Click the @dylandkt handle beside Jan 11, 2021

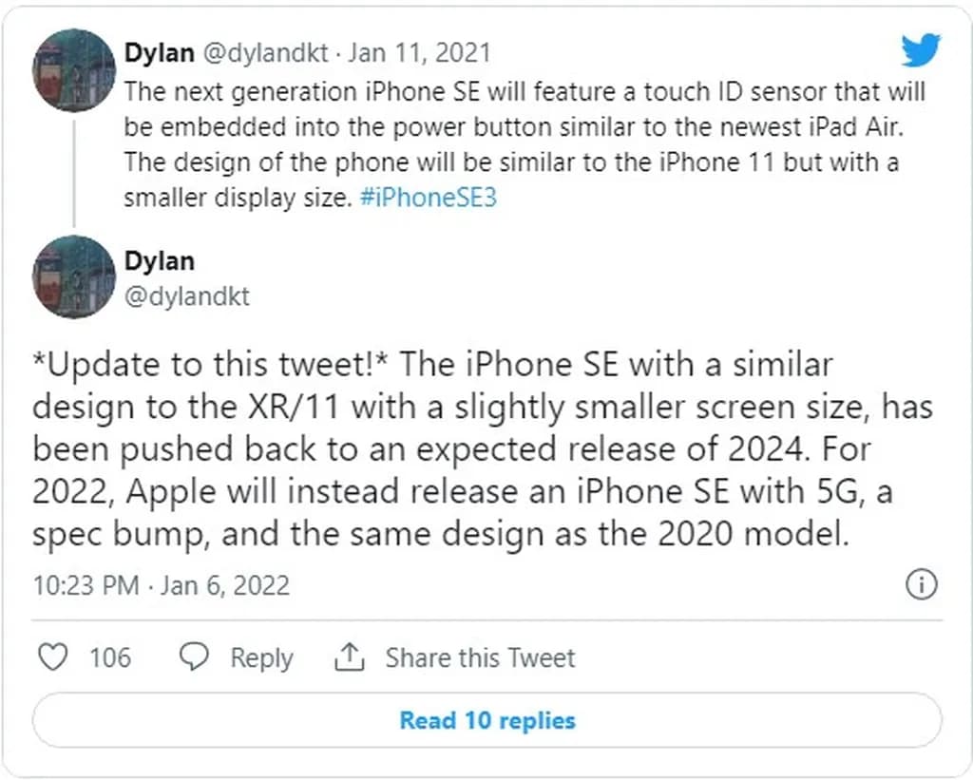point(267,52)
